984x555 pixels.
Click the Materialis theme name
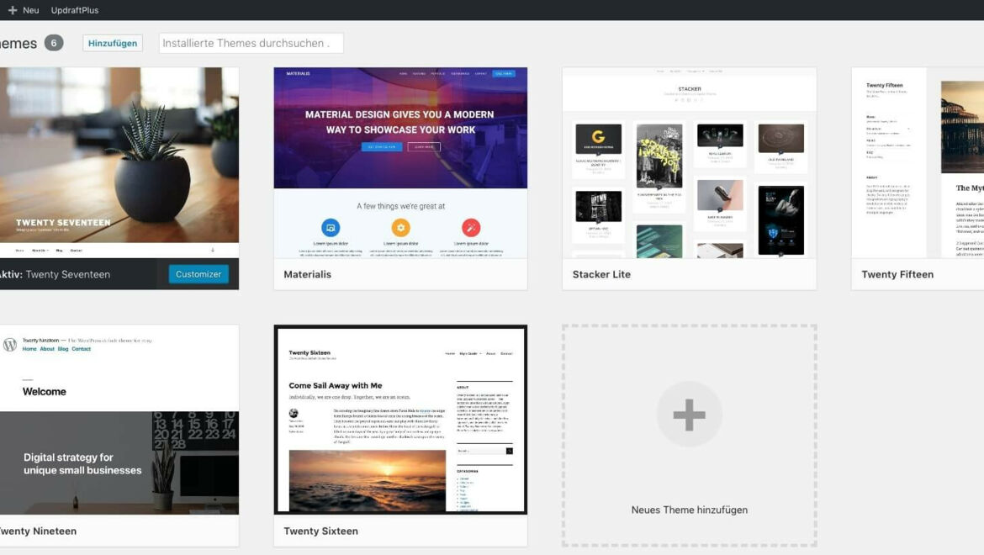pos(308,274)
